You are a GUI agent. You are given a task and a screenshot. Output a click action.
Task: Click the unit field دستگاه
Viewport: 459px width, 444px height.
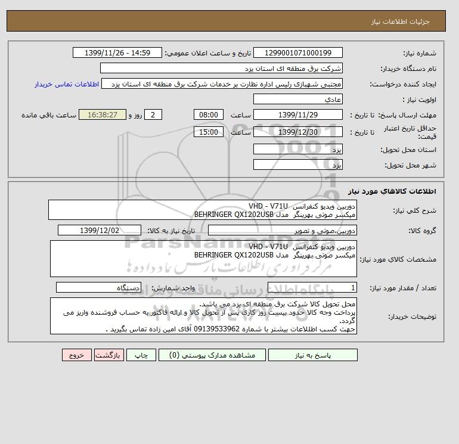[98, 288]
